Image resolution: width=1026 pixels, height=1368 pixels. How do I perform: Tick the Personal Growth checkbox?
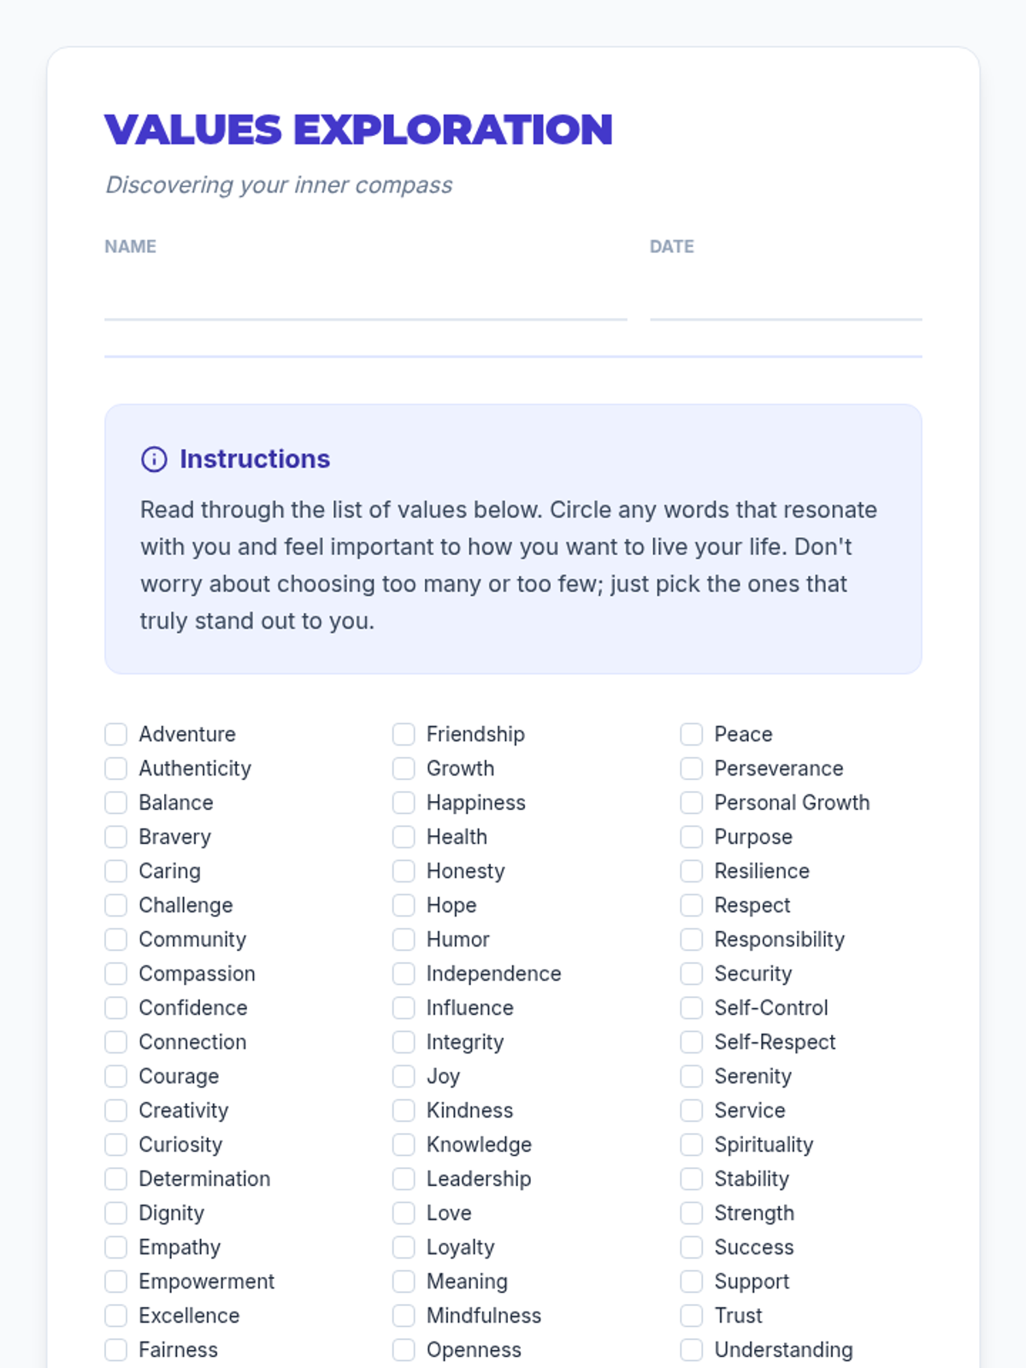pyautogui.click(x=692, y=803)
